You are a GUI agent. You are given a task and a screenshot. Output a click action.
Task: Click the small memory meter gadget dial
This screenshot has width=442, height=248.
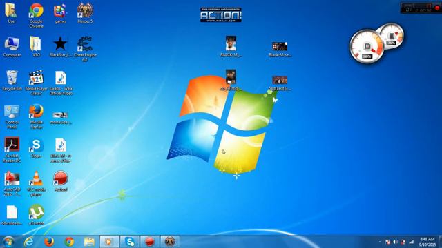point(392,36)
